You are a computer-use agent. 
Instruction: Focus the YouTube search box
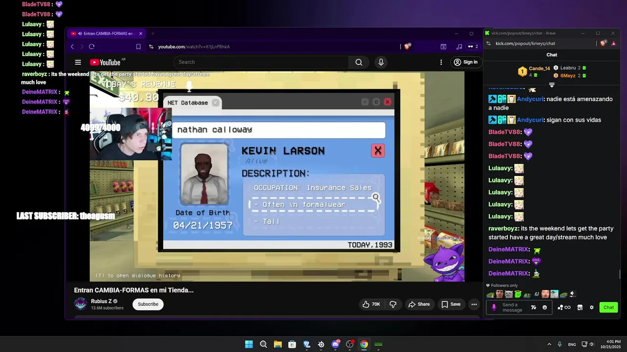coord(262,62)
